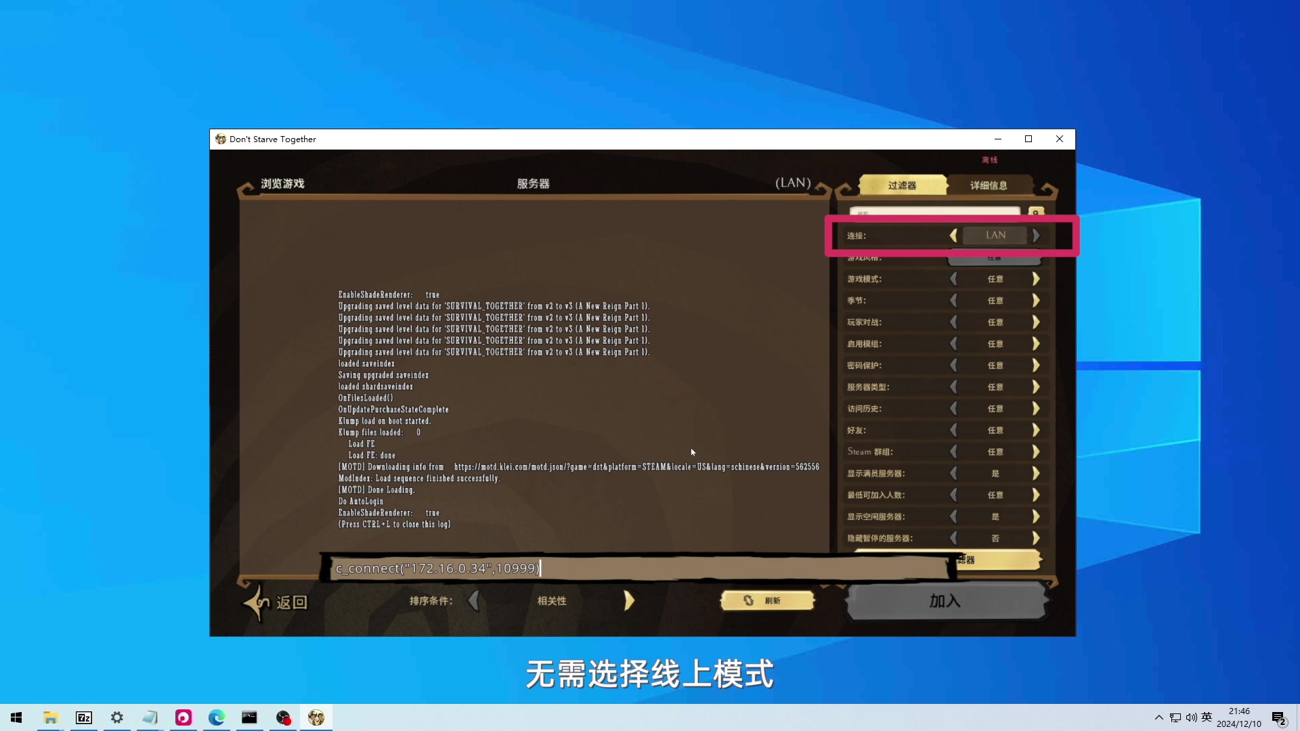
Task: Select previous option for 好友 filter
Action: click(x=953, y=430)
